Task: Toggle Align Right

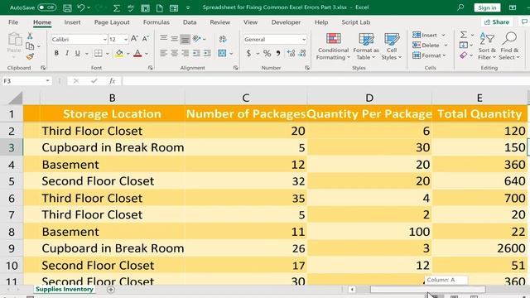Action: point(185,53)
